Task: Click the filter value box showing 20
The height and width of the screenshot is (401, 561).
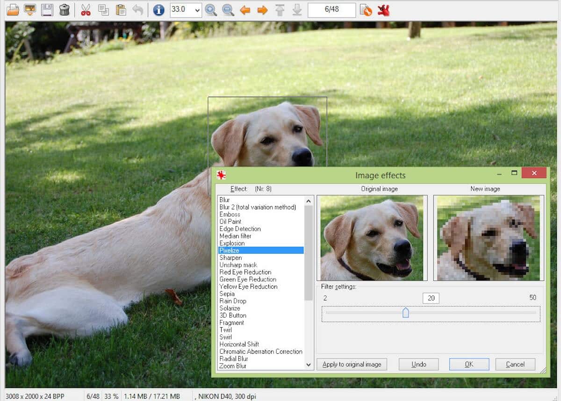Action: coord(431,298)
